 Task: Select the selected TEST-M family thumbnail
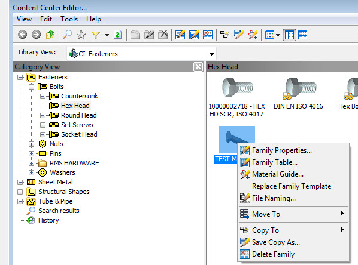pyautogui.click(x=236, y=139)
